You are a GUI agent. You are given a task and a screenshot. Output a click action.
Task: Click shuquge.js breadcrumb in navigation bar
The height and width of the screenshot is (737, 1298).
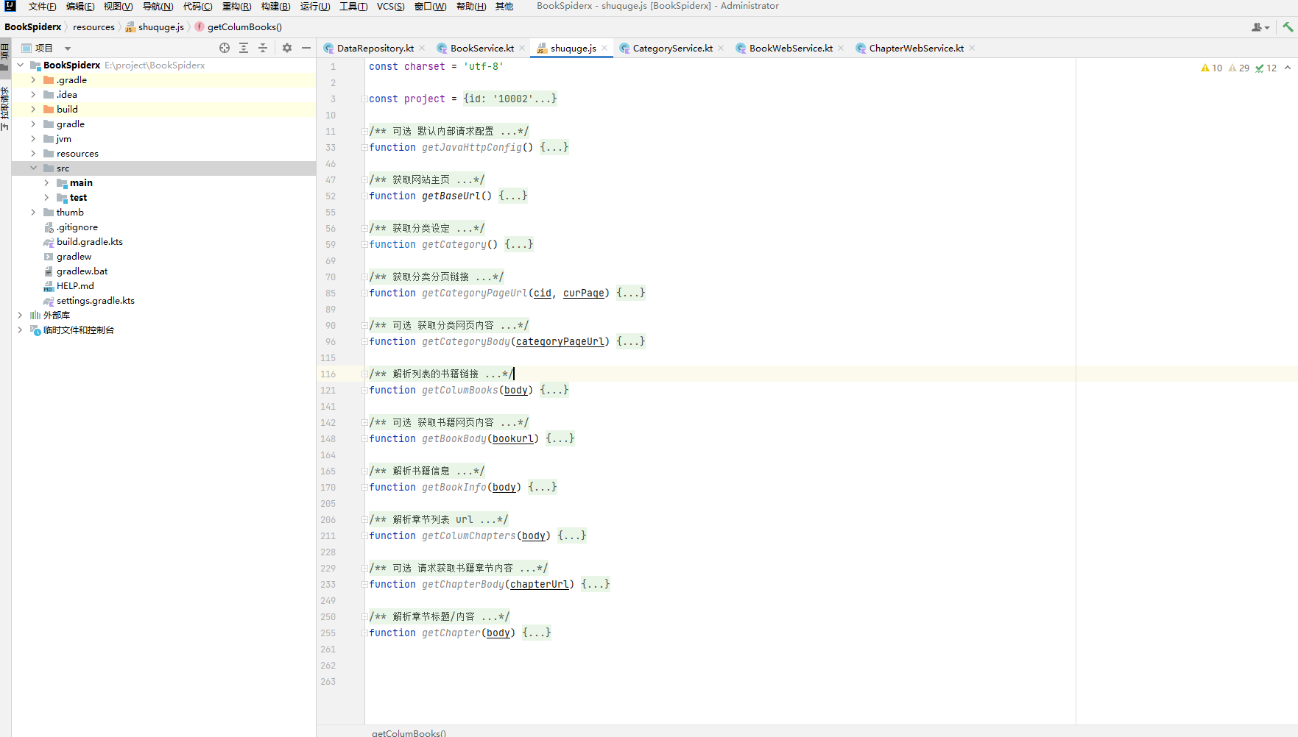click(x=155, y=26)
